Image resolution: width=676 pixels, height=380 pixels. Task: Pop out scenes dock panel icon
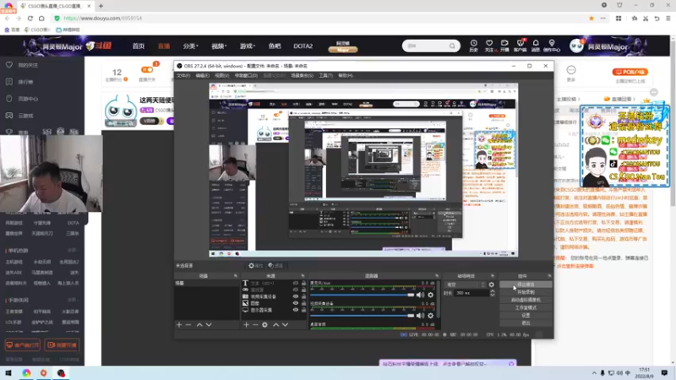coord(236,276)
